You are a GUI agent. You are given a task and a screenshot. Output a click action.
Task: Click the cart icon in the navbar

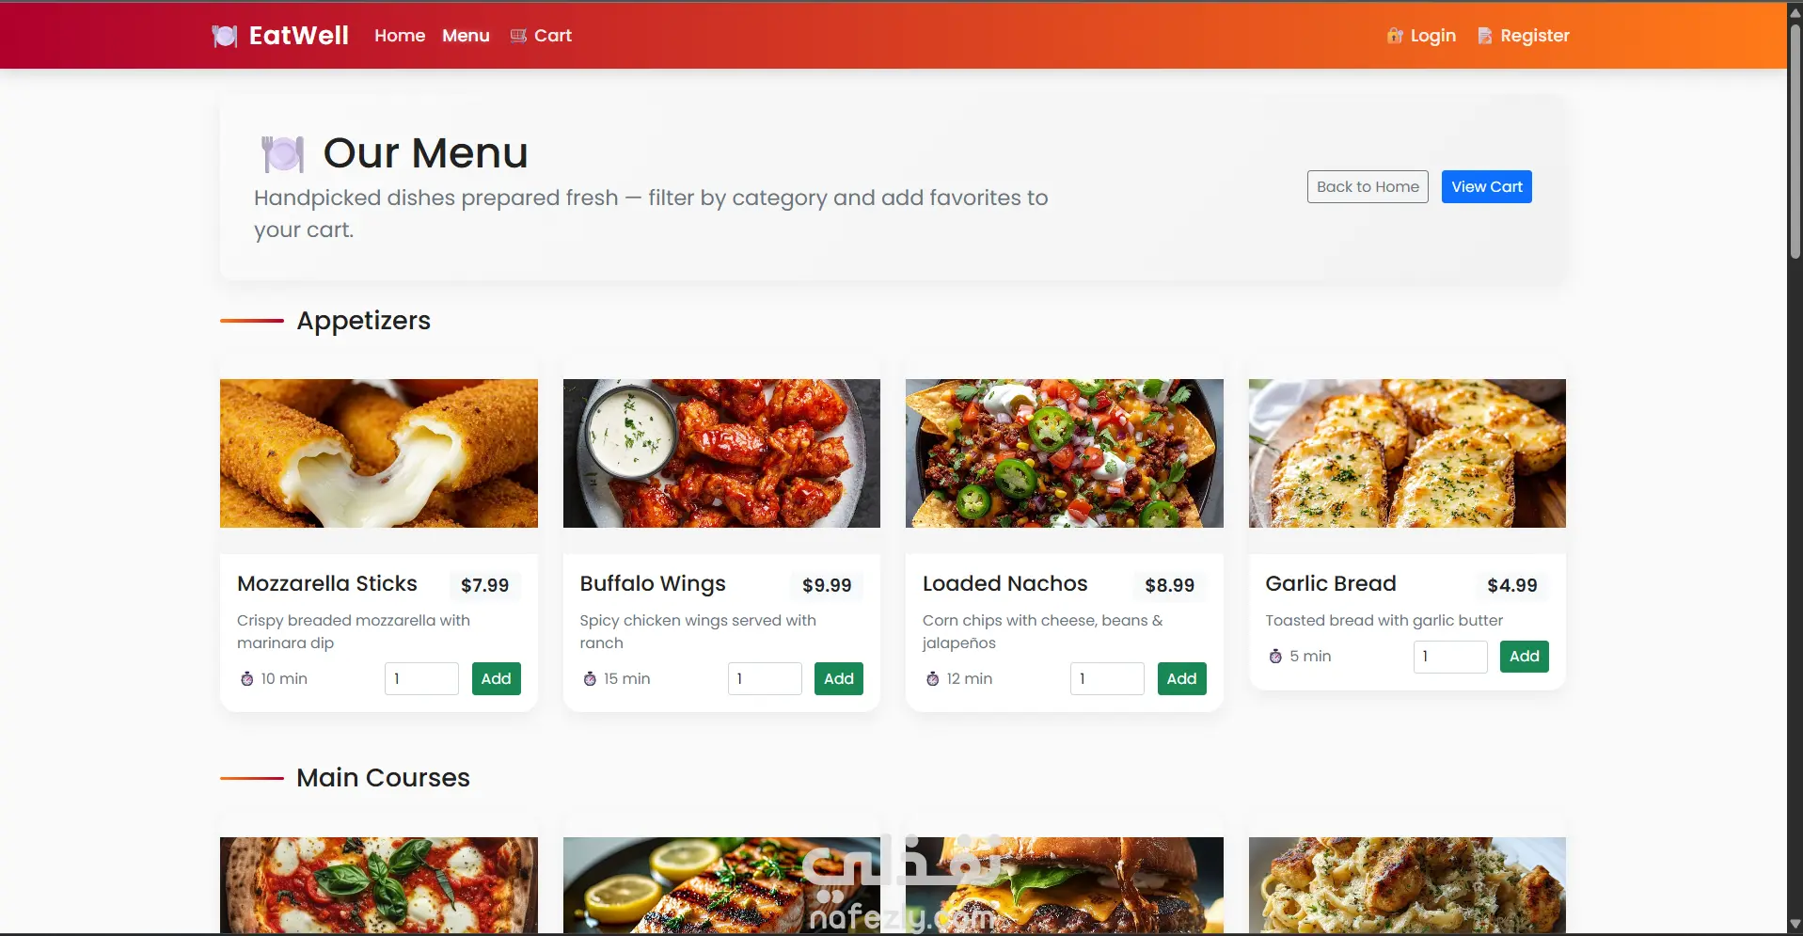pos(518,36)
